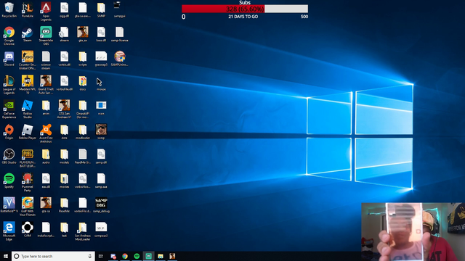Select the audio folder icon

click(x=46, y=157)
